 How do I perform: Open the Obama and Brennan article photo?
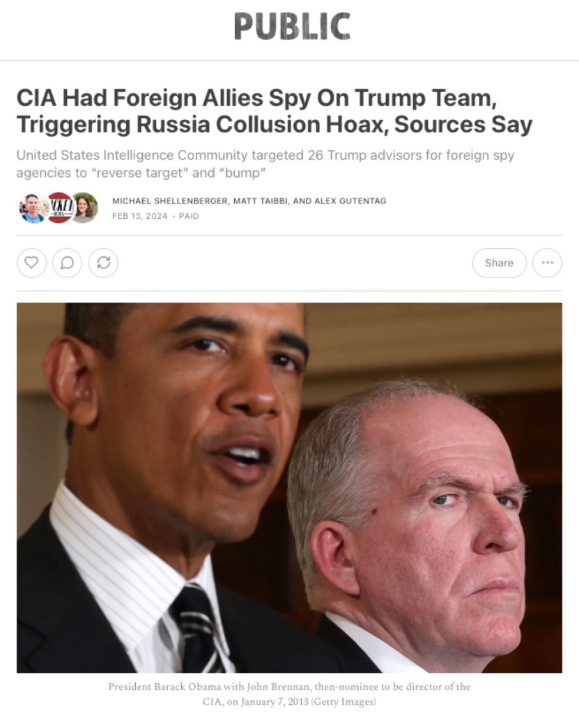290,488
